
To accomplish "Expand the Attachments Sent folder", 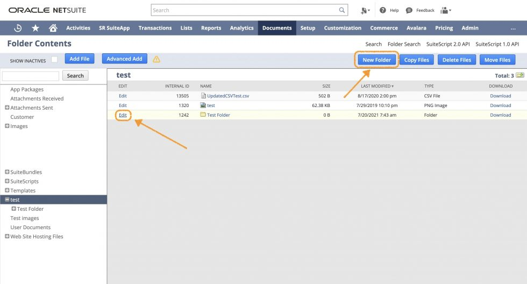I will (x=7, y=108).
